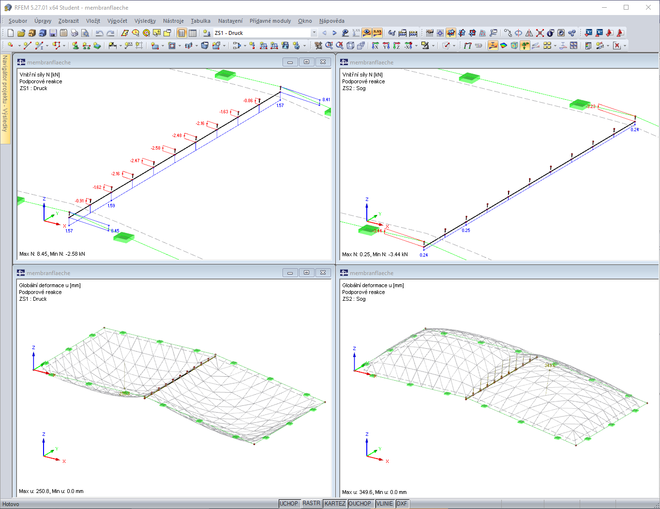Redo the last undone action

click(110, 33)
